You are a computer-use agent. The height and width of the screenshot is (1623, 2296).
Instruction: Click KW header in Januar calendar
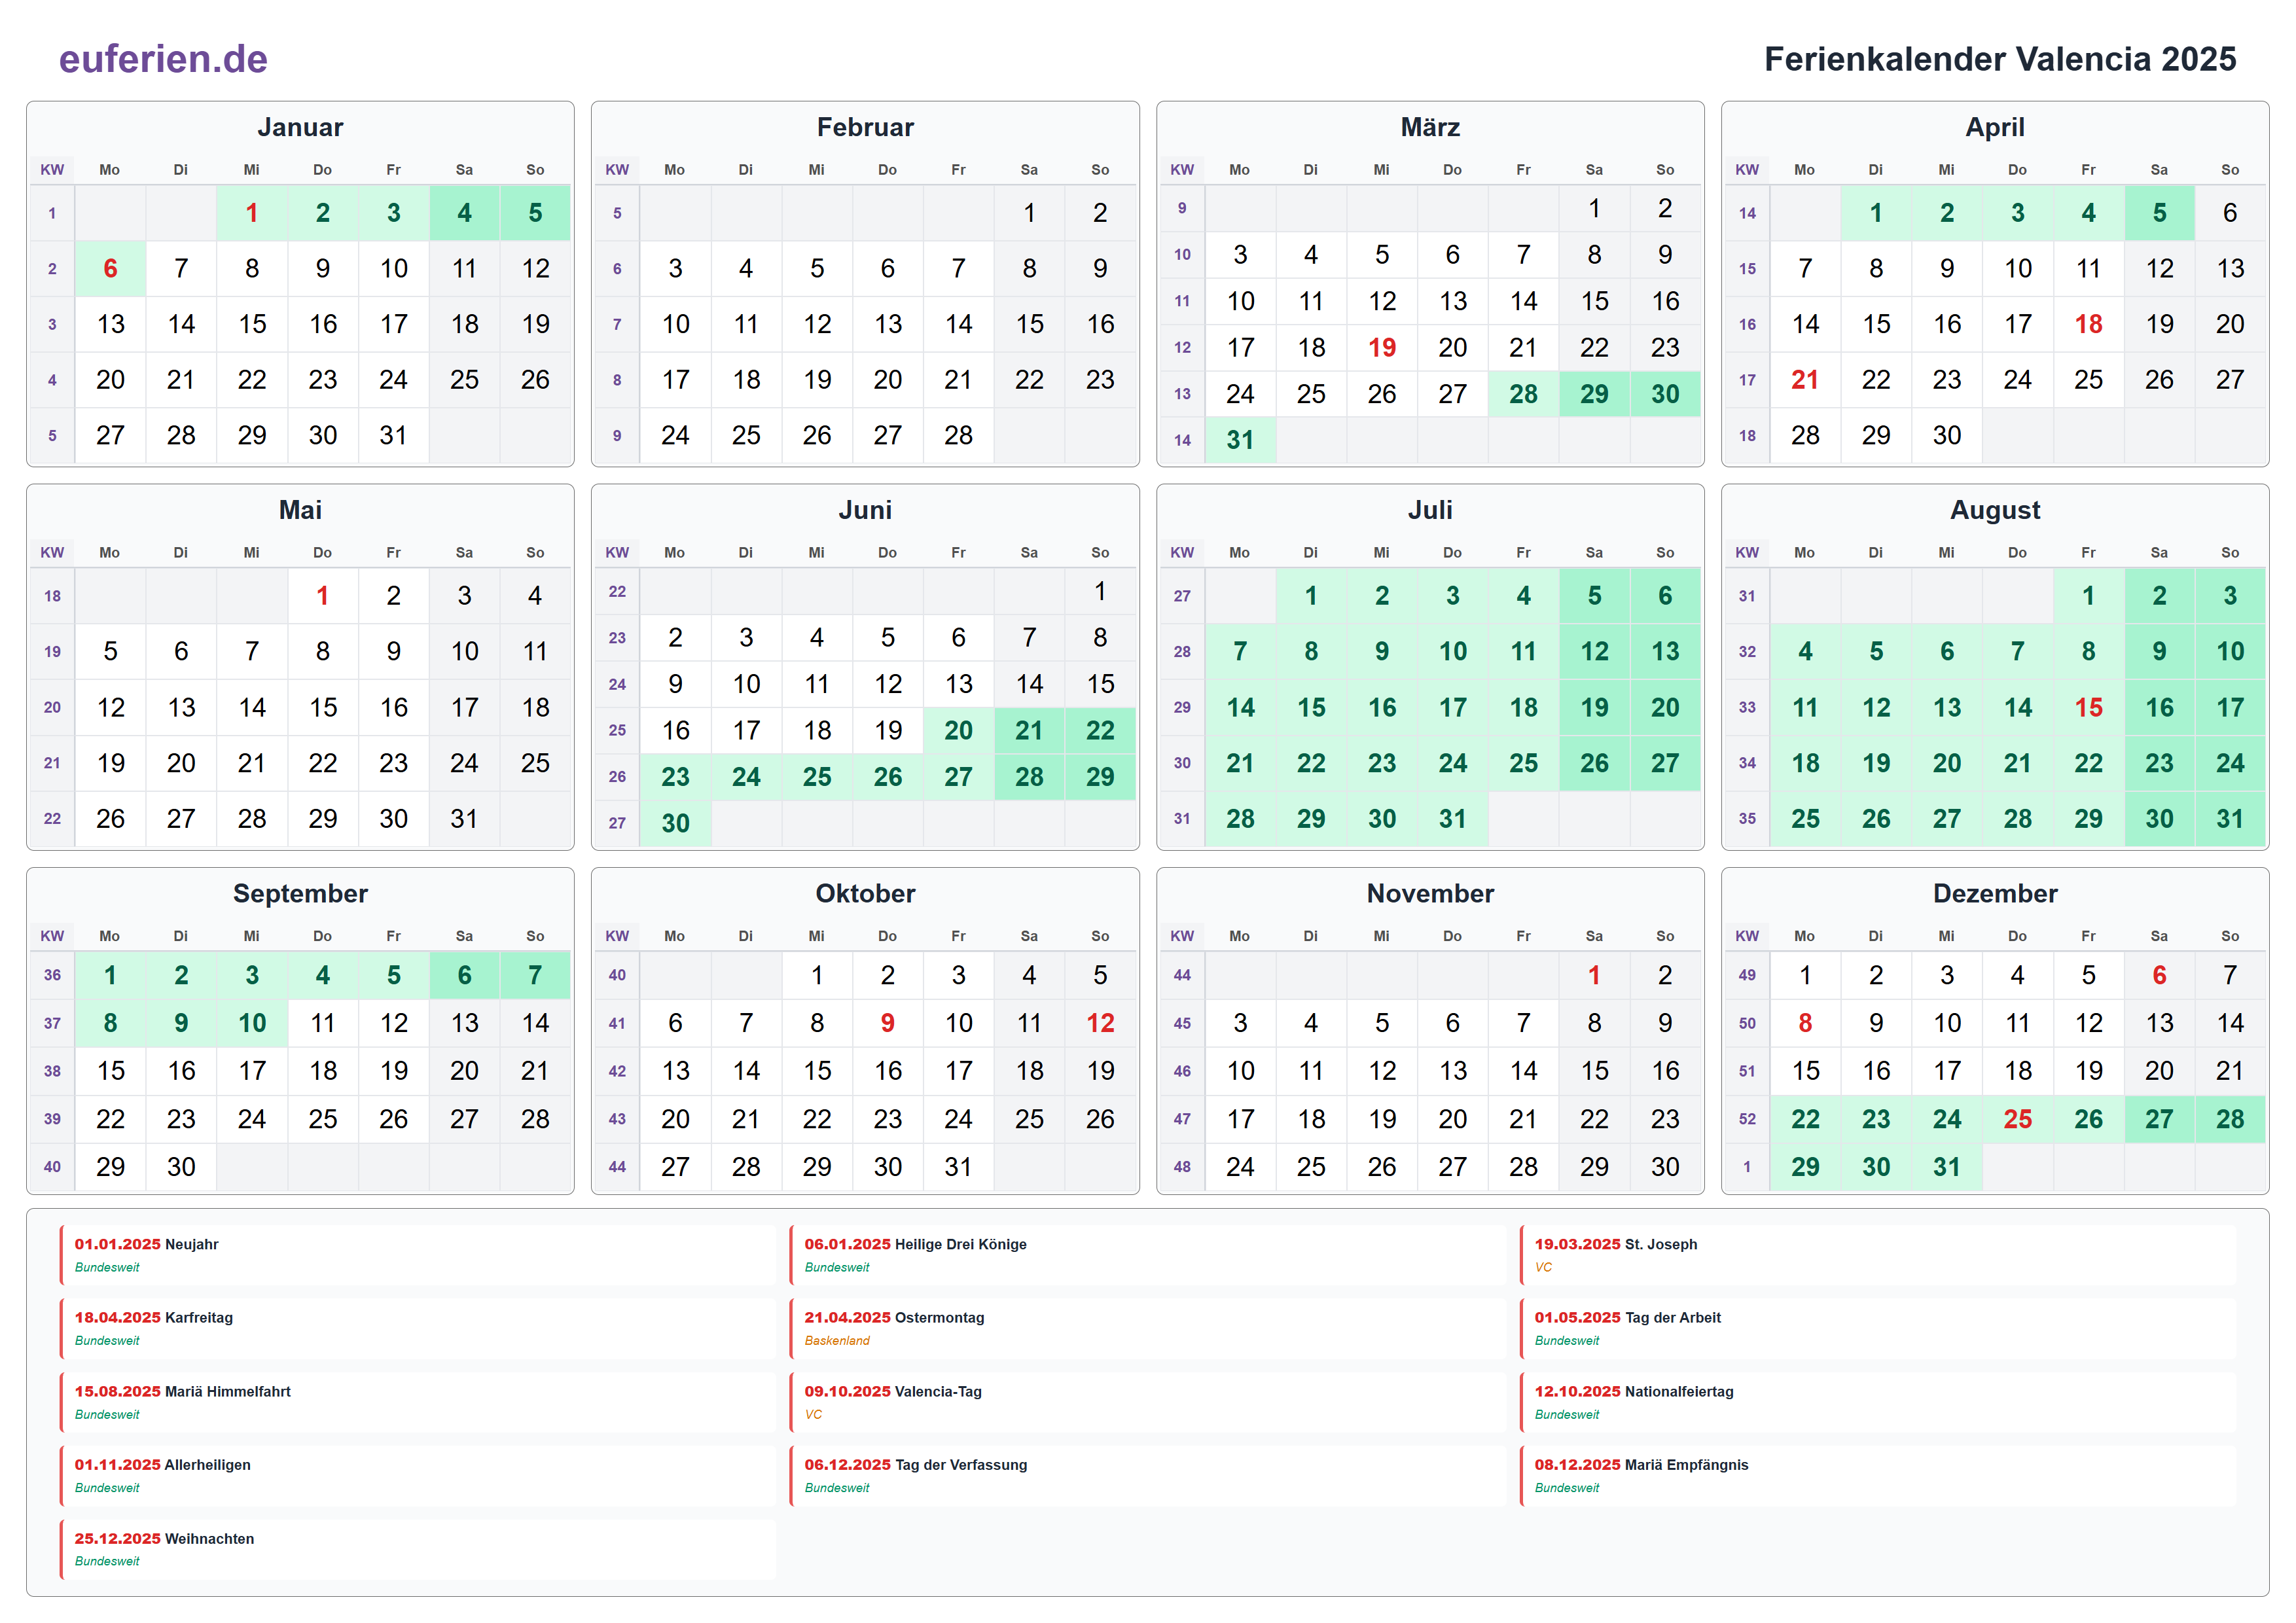[52, 170]
